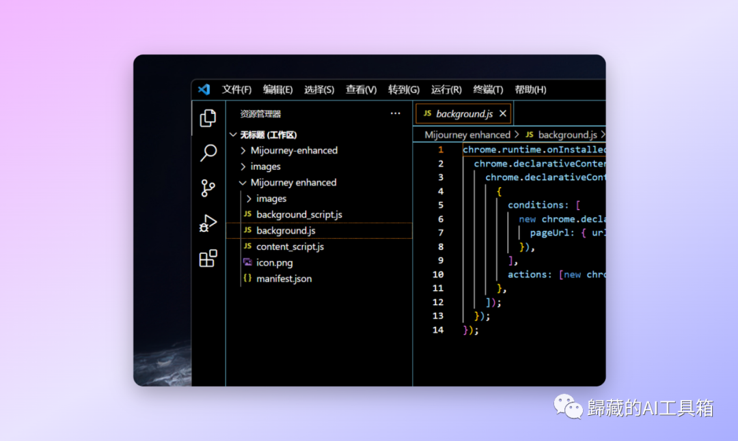Open background_script.js in the explorer
The height and width of the screenshot is (441, 738).
click(x=319, y=214)
